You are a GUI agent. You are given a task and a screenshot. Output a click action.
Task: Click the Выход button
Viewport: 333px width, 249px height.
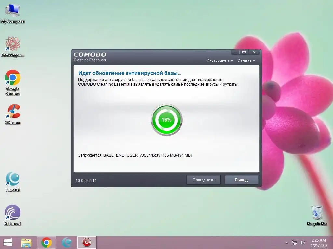(242, 180)
